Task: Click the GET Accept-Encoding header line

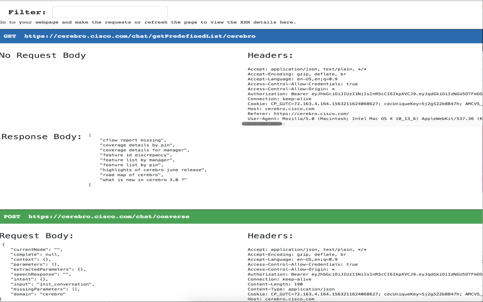Action: [297, 74]
